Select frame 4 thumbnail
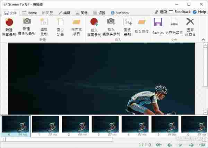This screenshot has height=148, width=208. [x=135, y=126]
